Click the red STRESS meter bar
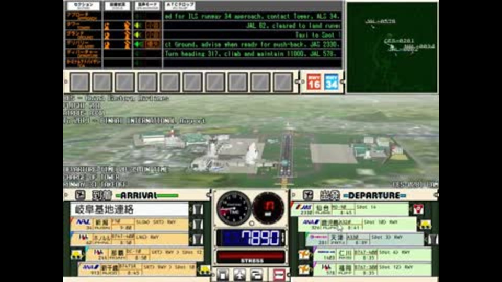This screenshot has height=282, width=502. 250,257
